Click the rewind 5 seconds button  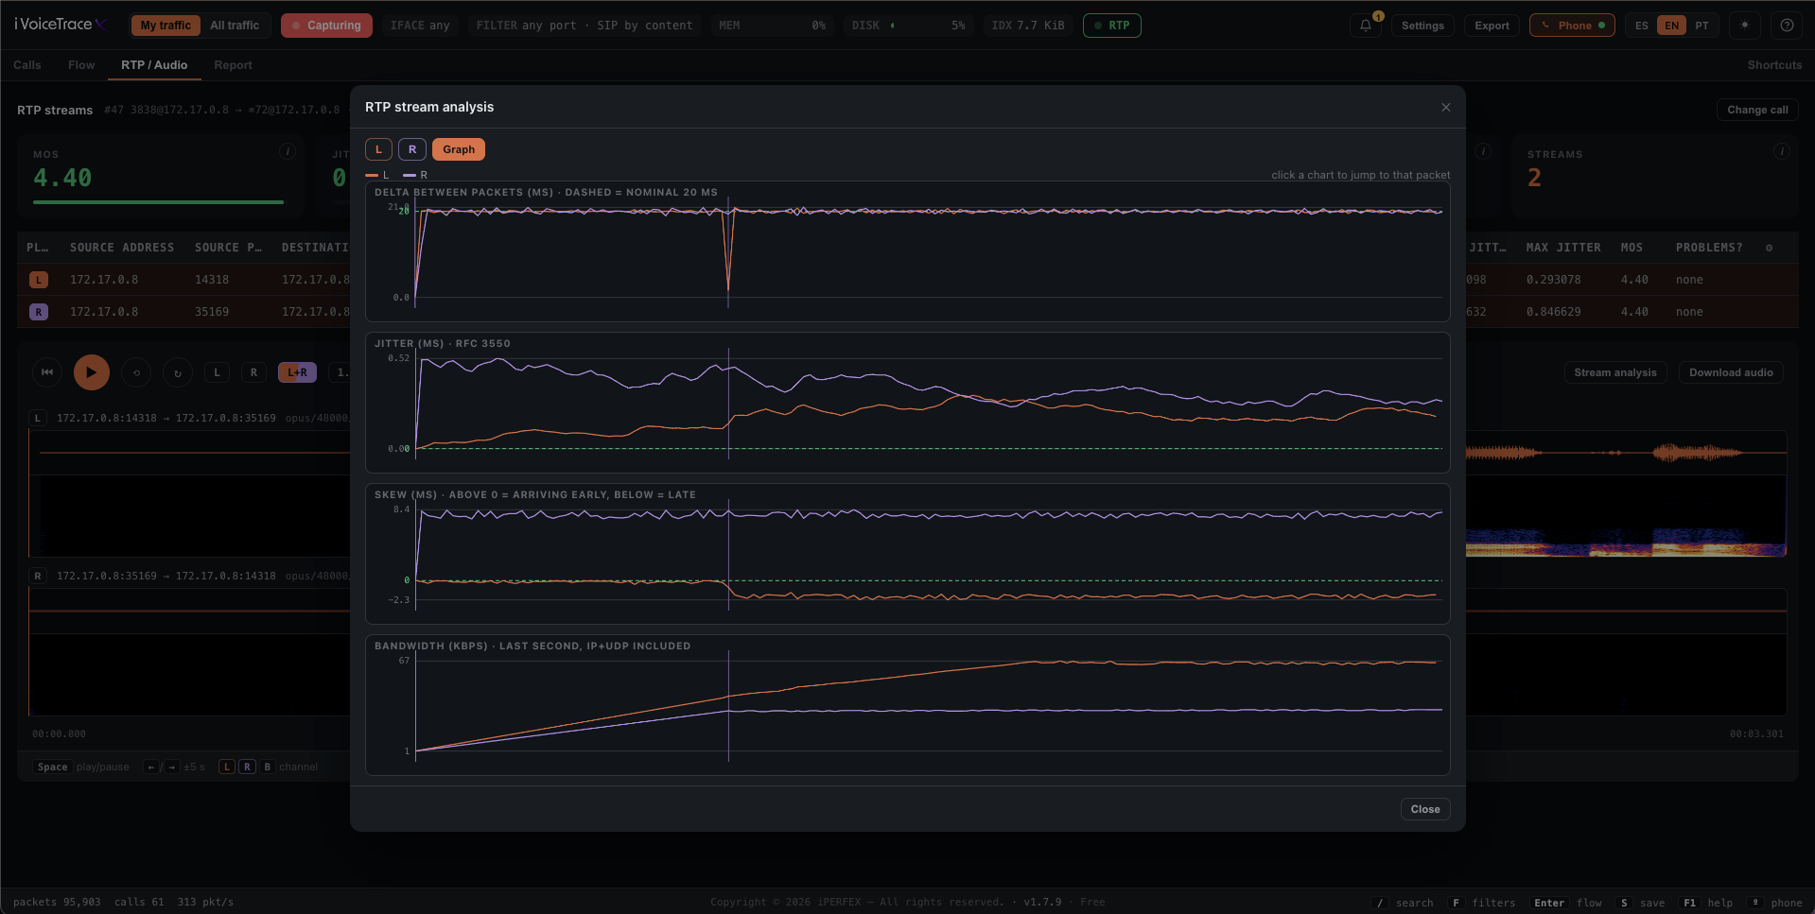(136, 372)
